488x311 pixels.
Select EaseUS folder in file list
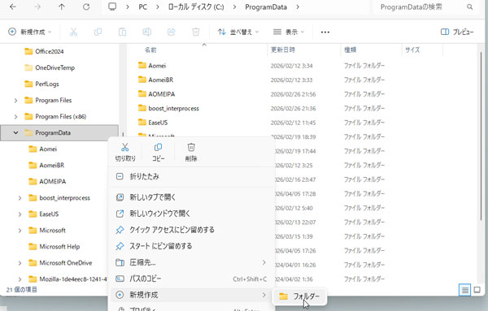click(x=158, y=123)
